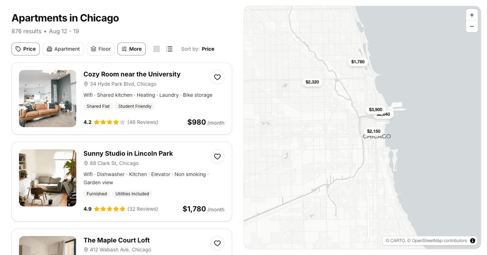
Task: Open The Maple Court Loft photo
Action: (x=47, y=245)
